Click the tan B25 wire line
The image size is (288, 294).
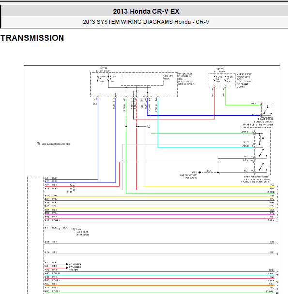[x=160, y=197]
